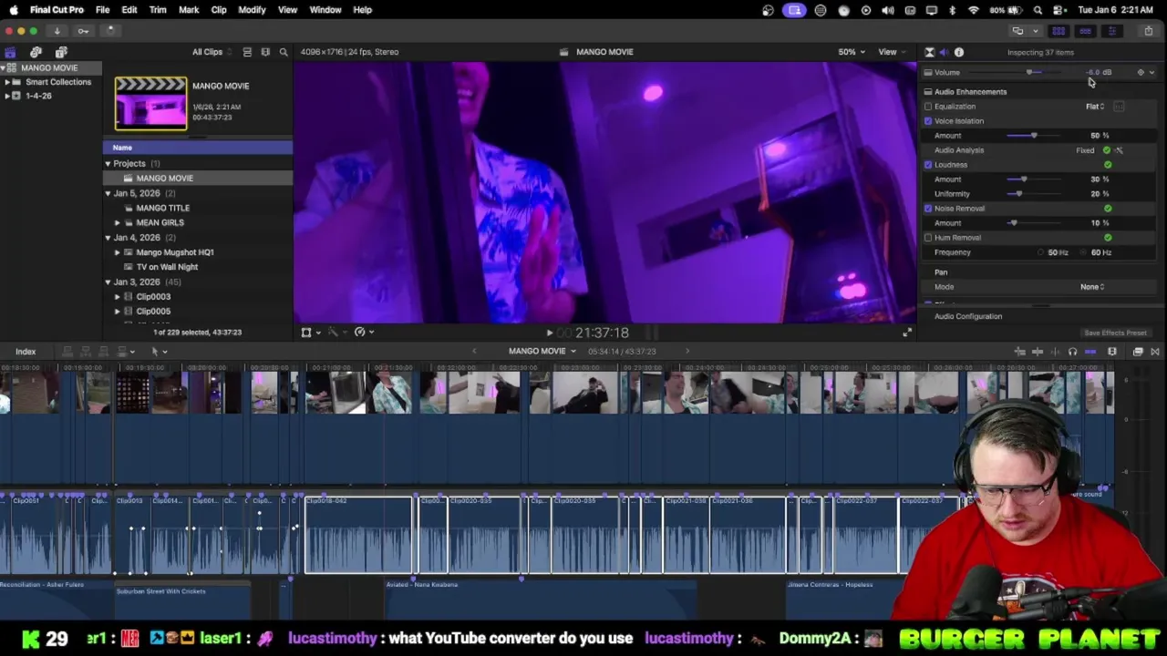Image resolution: width=1167 pixels, height=656 pixels.
Task: Expand the 1-4-26 event
Action: coord(7,96)
